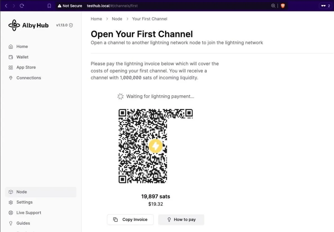Open the private windows counter badge

325,6
